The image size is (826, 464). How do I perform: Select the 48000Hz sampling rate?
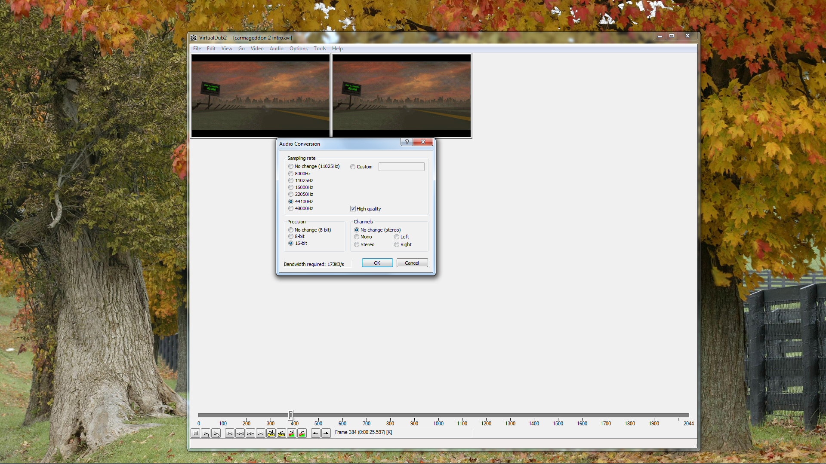(x=291, y=208)
